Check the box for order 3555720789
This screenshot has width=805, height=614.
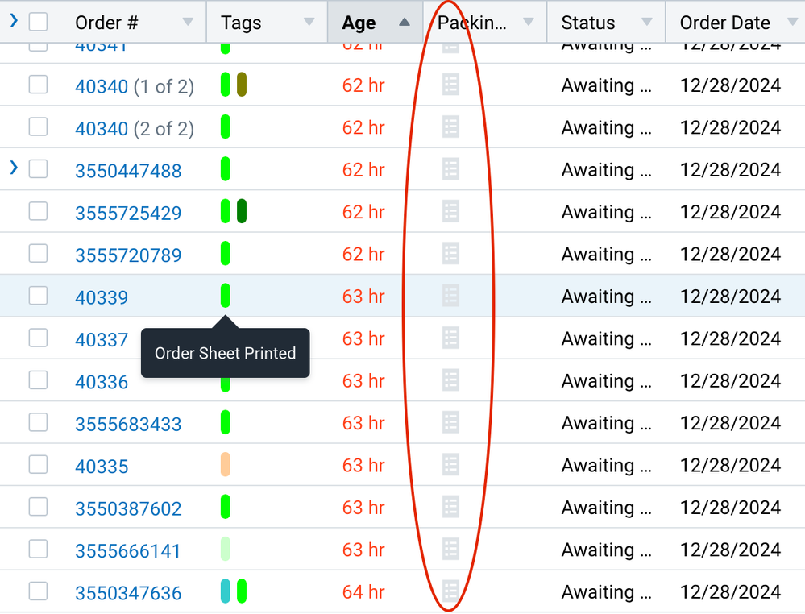(x=38, y=254)
